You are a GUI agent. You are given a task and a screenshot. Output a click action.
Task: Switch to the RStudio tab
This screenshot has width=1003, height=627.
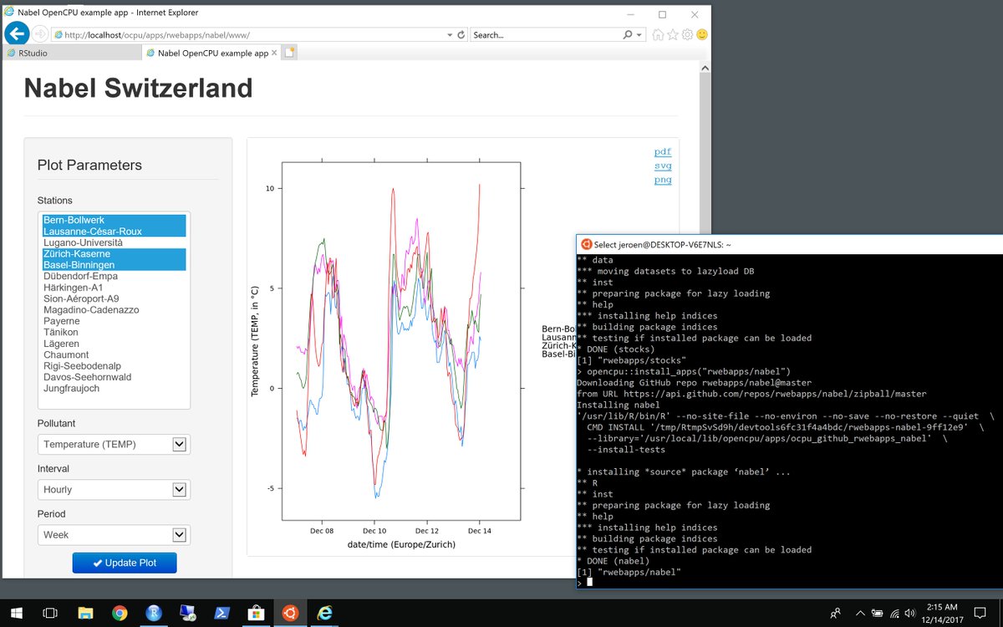(71, 53)
